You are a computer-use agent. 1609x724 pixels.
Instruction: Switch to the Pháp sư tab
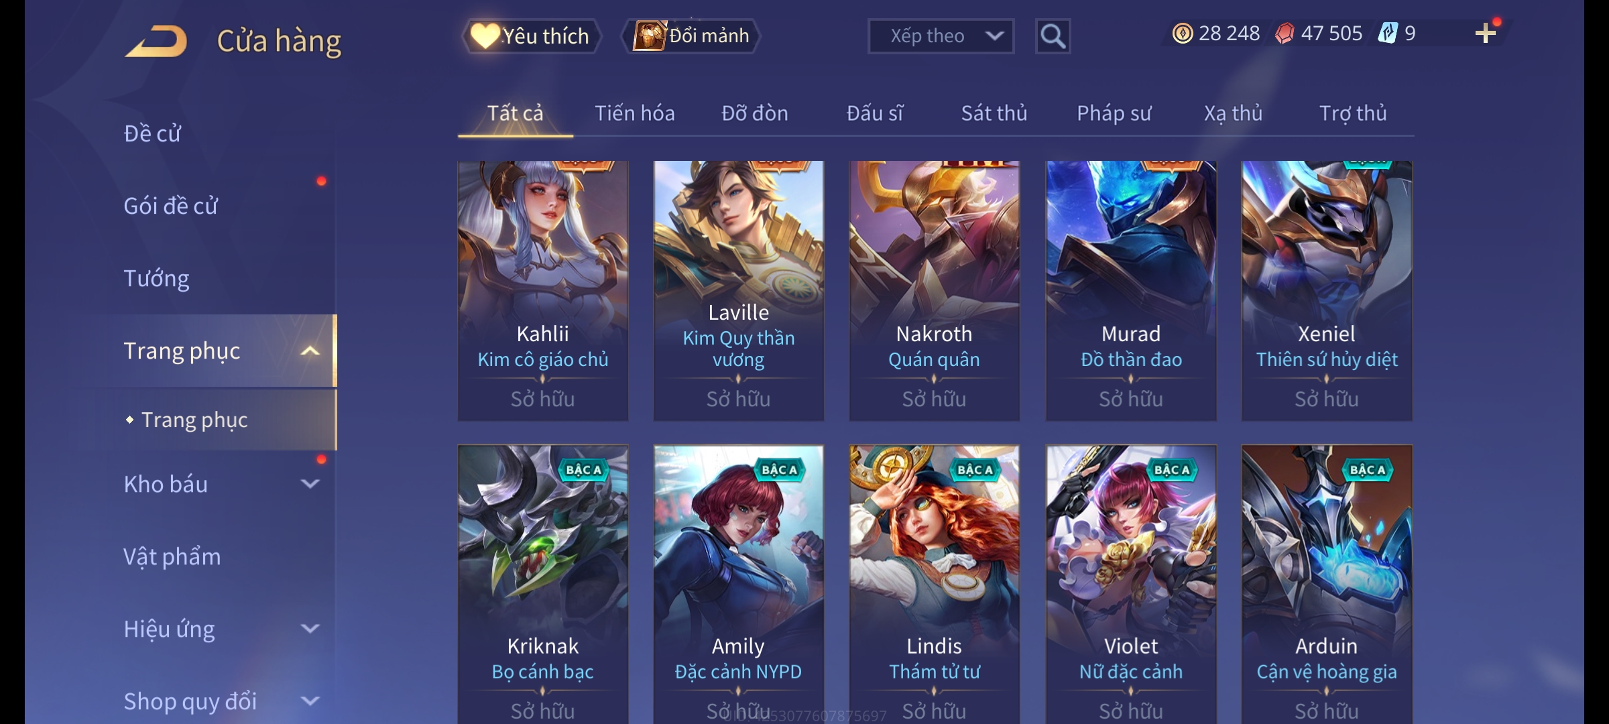click(1114, 113)
